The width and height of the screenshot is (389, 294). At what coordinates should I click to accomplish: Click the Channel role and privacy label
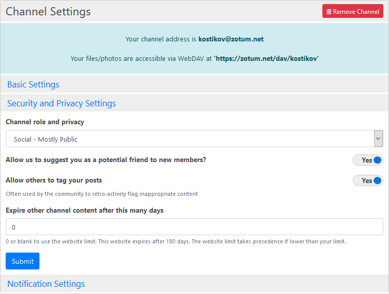[45, 122]
